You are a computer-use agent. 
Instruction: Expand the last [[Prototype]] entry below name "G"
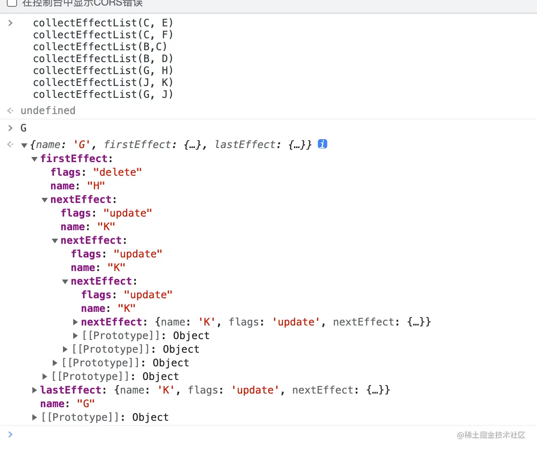pos(34,417)
